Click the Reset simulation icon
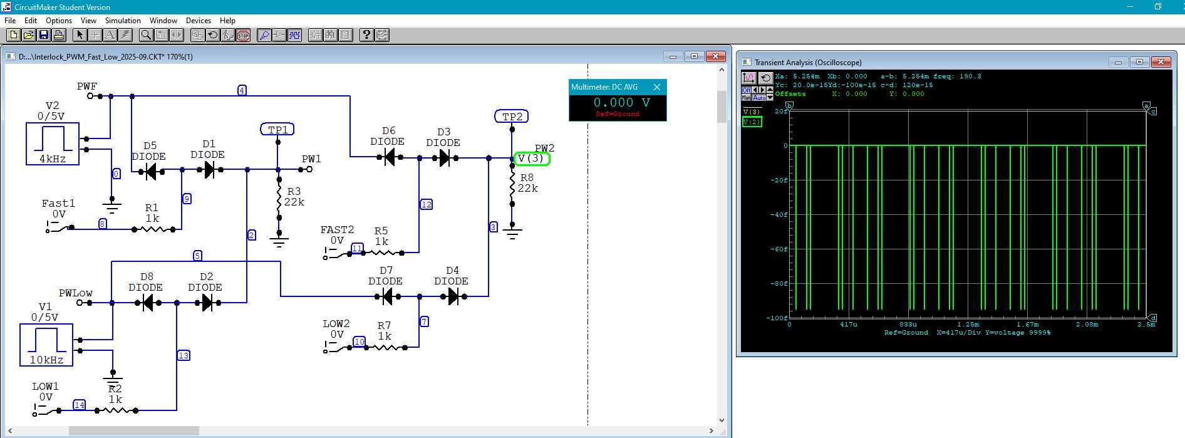The height and width of the screenshot is (438, 1185). coord(213,35)
